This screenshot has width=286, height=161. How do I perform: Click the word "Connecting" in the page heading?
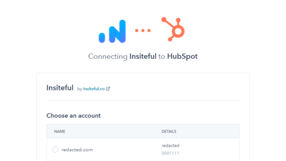108,56
